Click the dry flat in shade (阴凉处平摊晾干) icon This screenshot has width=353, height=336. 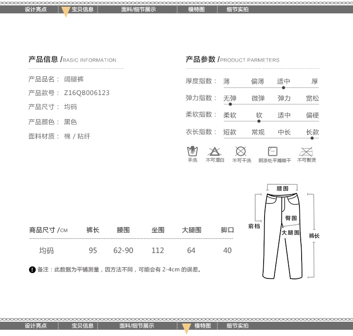click(273, 151)
